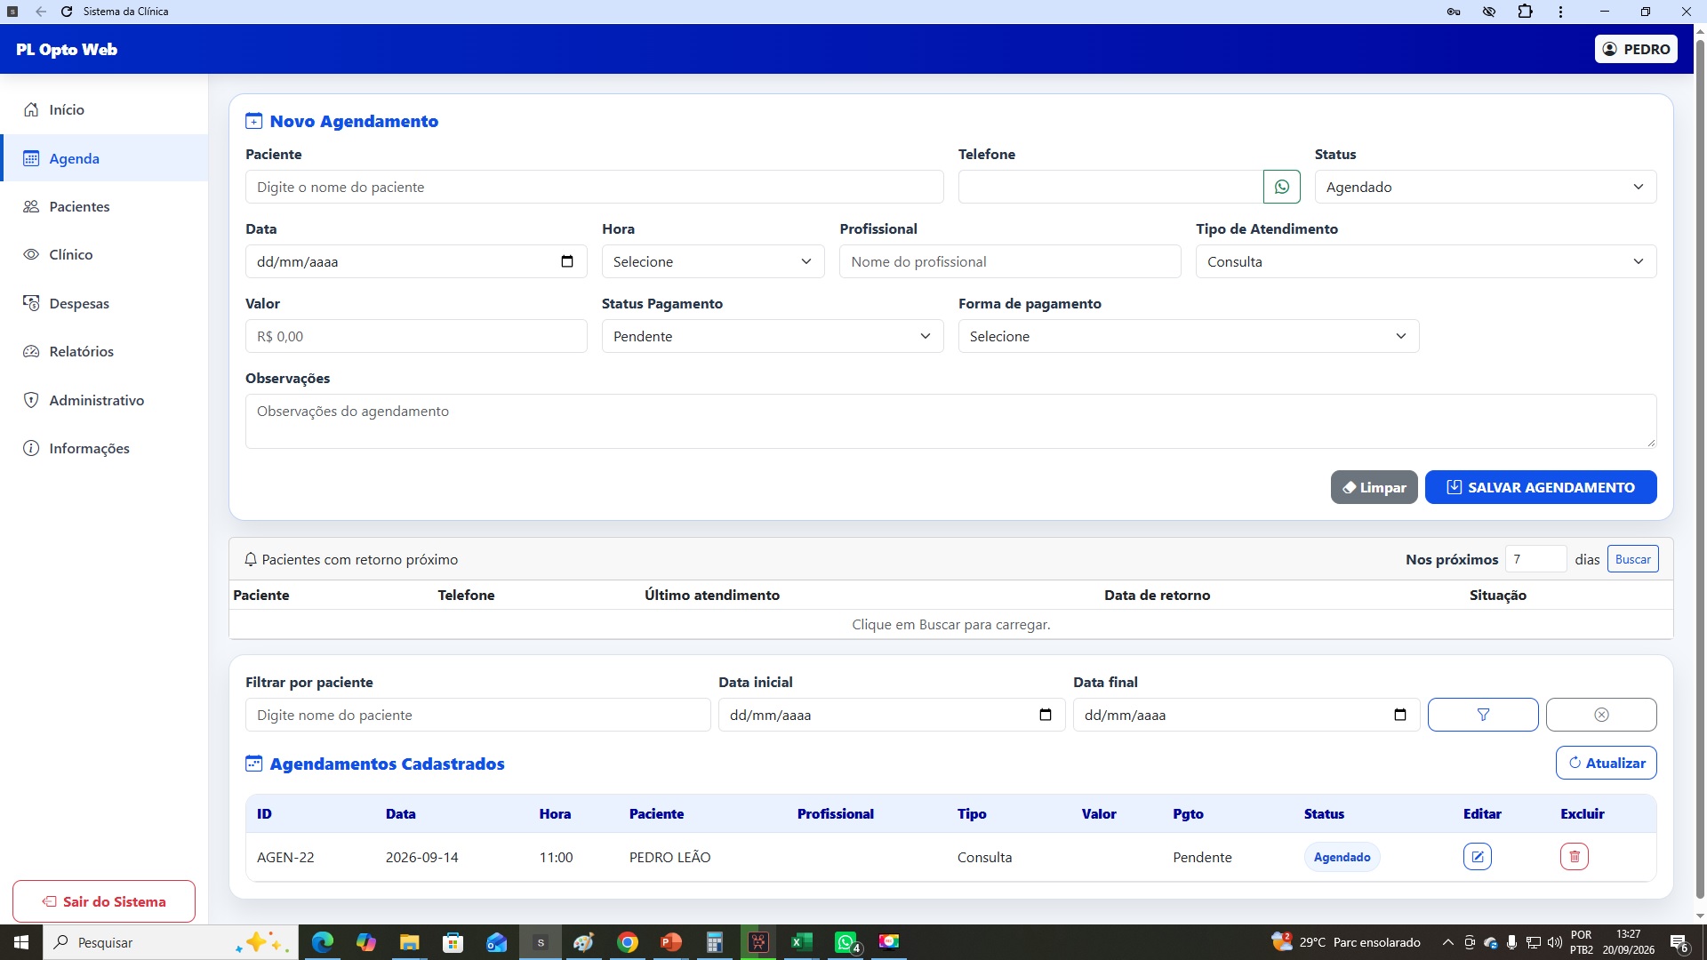Go to Início in sidebar

point(104,109)
